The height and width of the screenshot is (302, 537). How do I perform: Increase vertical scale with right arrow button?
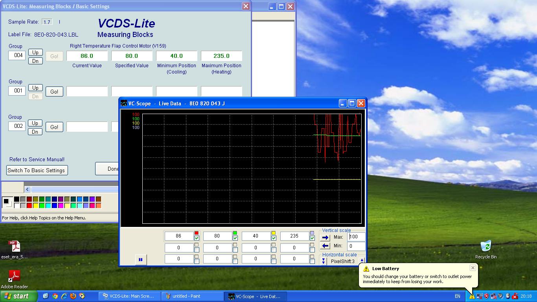coord(325,238)
